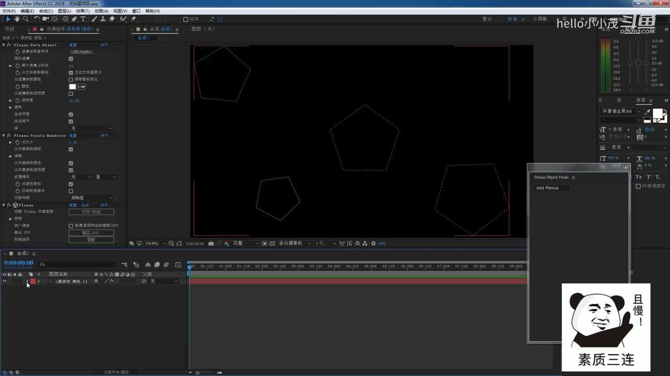Screen dimensions: 670x376
Task: Select the Pen tool
Action: [74, 19]
